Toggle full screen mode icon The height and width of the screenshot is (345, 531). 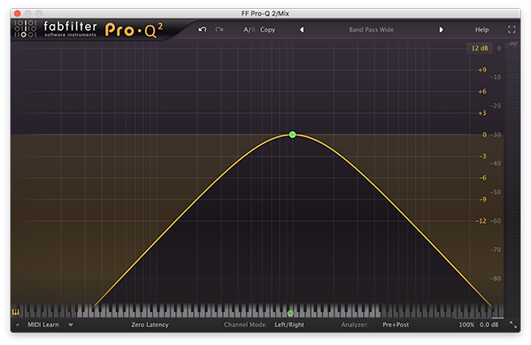[512, 29]
